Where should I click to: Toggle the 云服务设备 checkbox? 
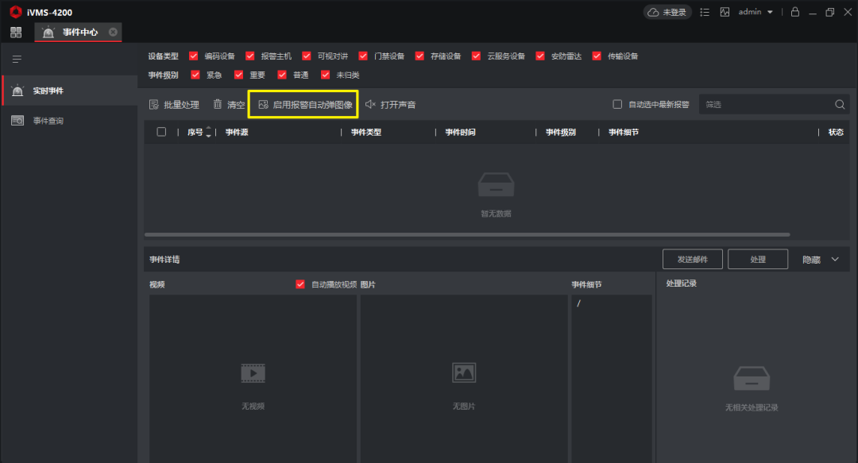476,56
